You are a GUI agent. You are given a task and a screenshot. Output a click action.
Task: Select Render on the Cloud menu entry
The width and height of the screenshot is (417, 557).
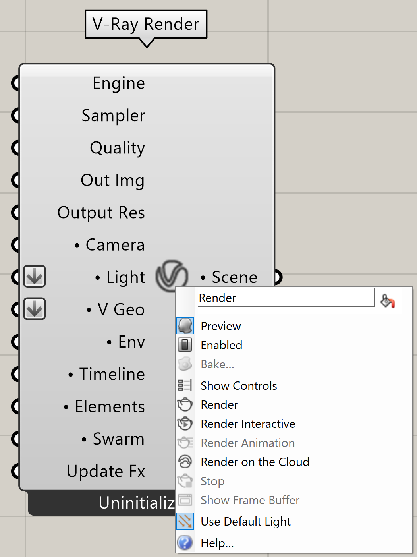[294, 462]
